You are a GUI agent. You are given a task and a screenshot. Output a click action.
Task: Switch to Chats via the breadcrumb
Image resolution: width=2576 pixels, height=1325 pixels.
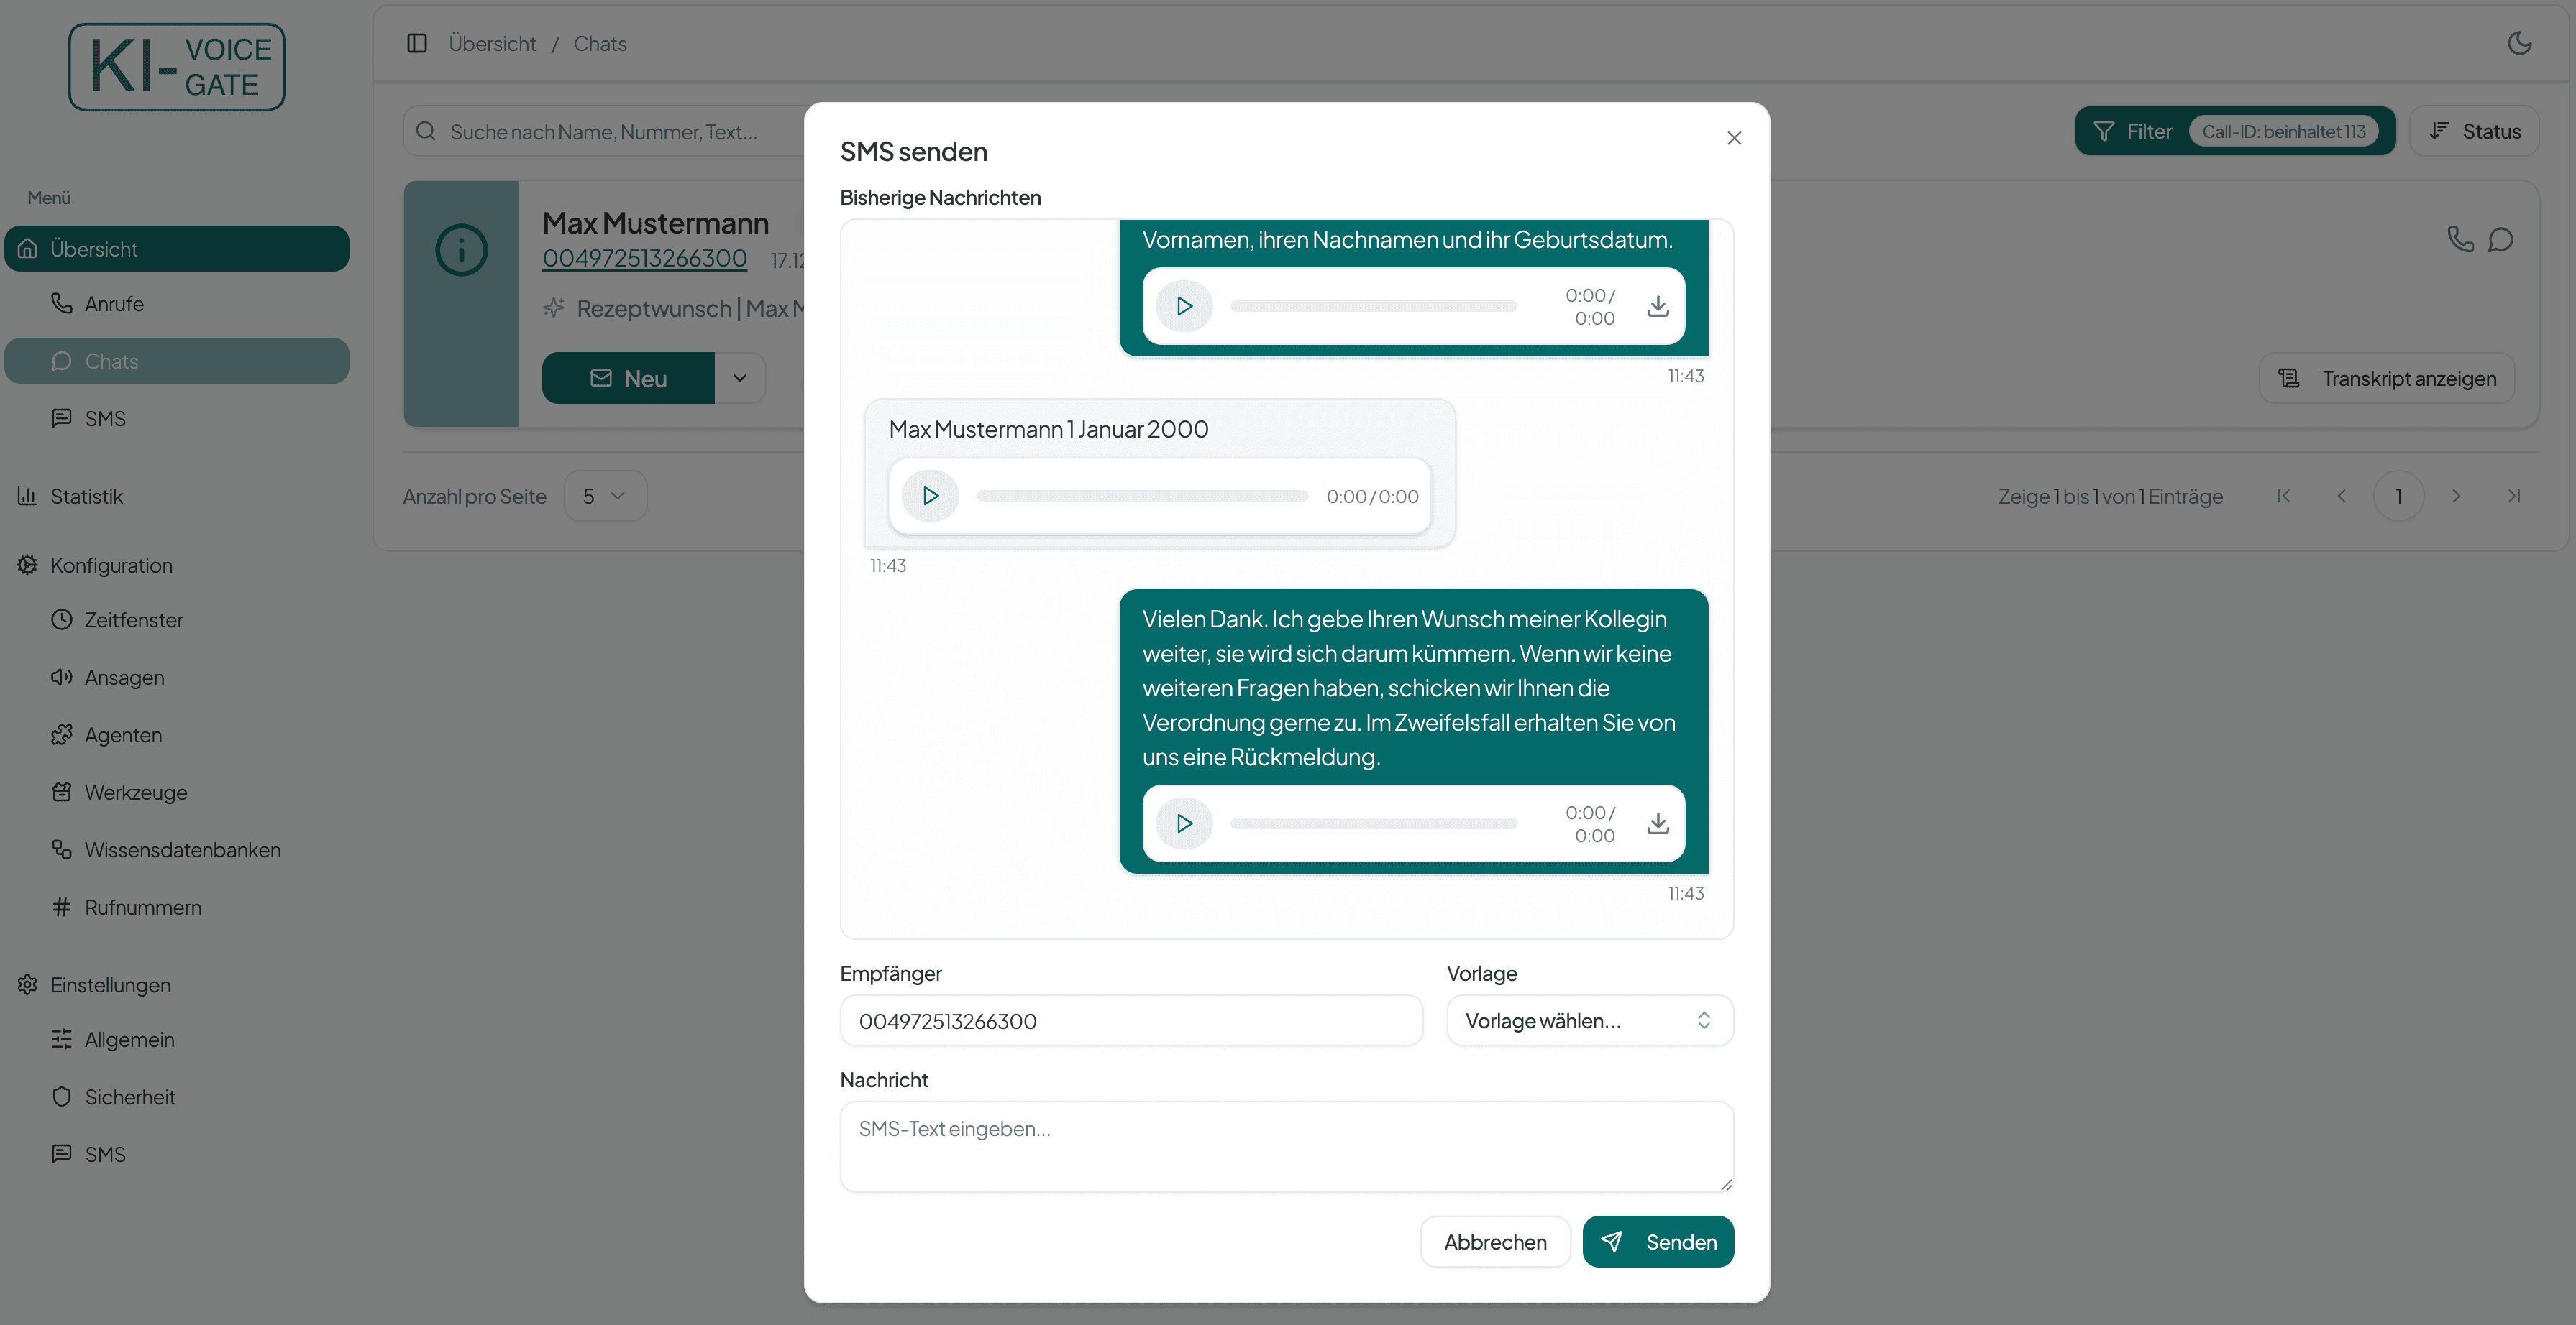tap(599, 43)
